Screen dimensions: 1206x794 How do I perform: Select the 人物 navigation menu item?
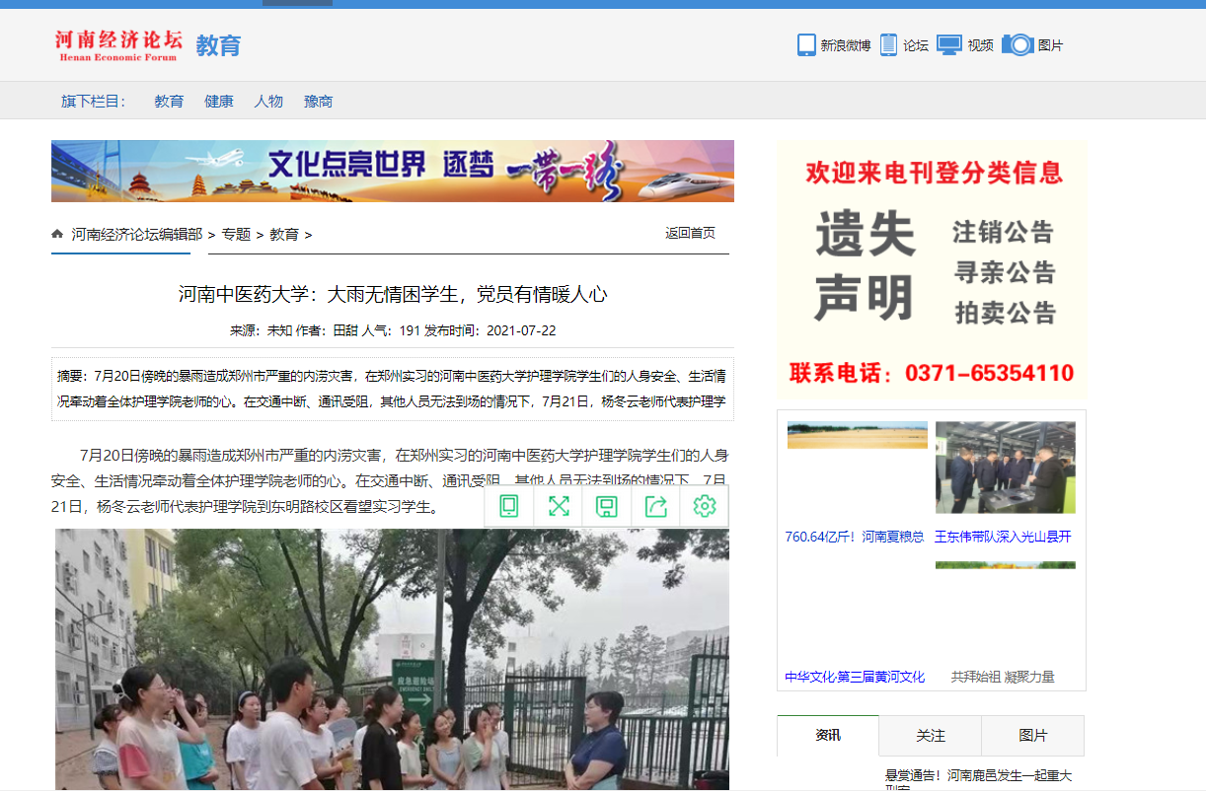pyautogui.click(x=268, y=101)
